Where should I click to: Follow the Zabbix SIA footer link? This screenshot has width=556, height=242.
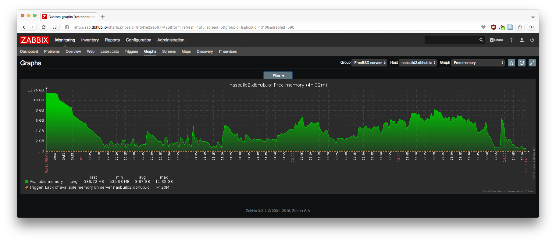tap(301, 211)
